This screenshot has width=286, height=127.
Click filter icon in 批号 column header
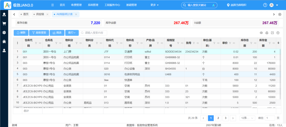click(194, 43)
